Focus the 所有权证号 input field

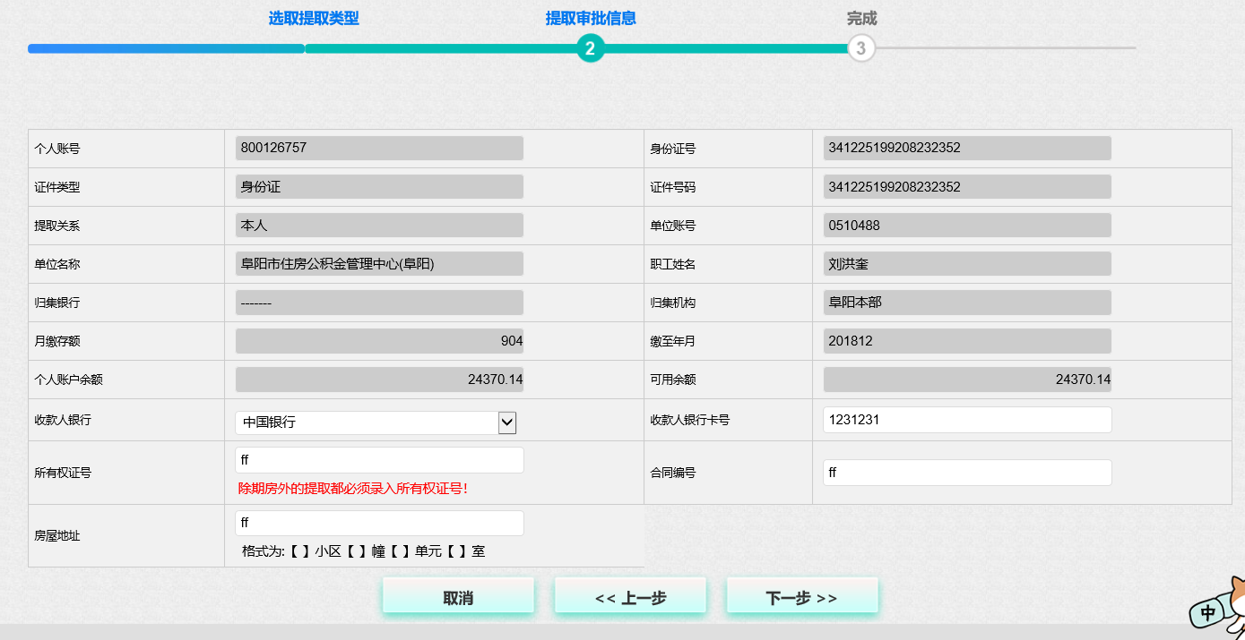pyautogui.click(x=379, y=460)
